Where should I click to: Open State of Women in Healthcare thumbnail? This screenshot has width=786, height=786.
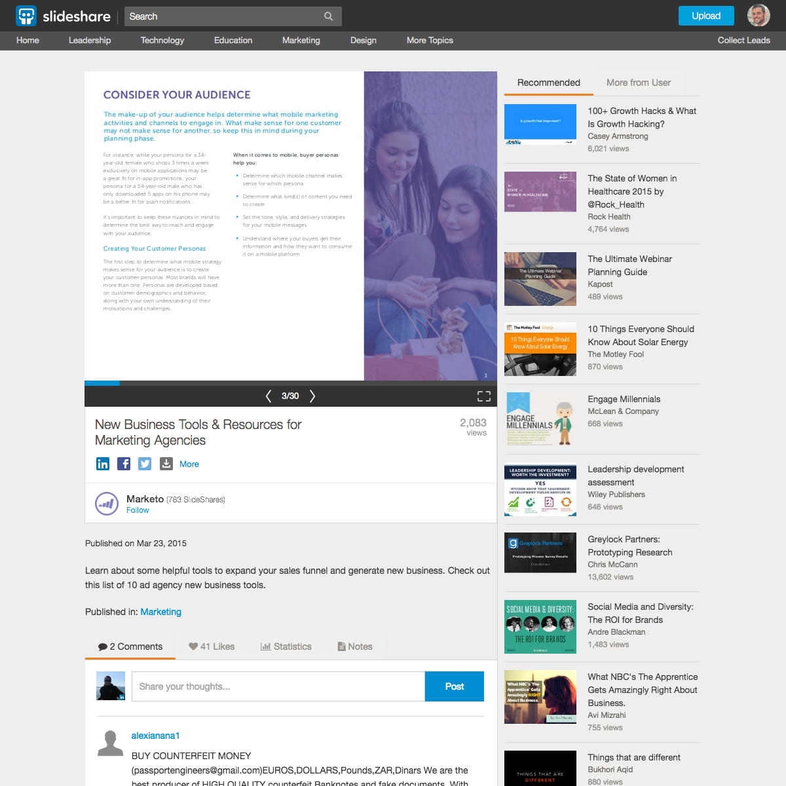tap(540, 192)
